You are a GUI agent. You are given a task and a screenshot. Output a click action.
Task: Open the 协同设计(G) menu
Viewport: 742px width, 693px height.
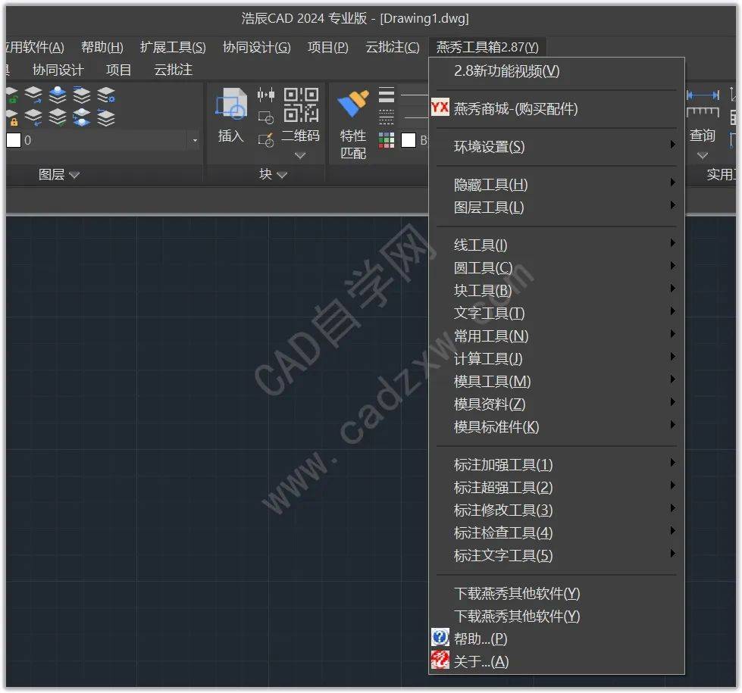pos(256,47)
